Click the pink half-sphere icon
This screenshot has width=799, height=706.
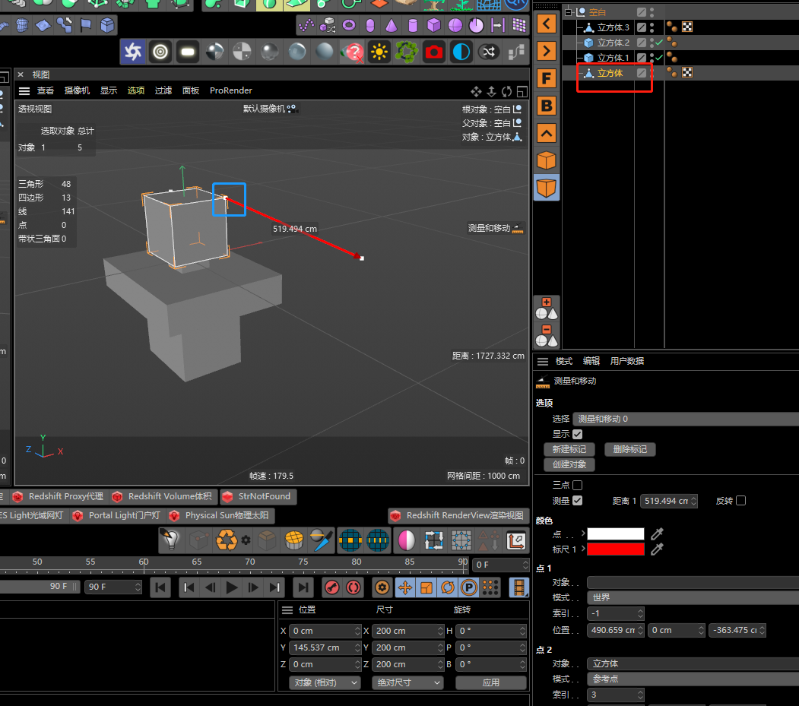pos(406,540)
